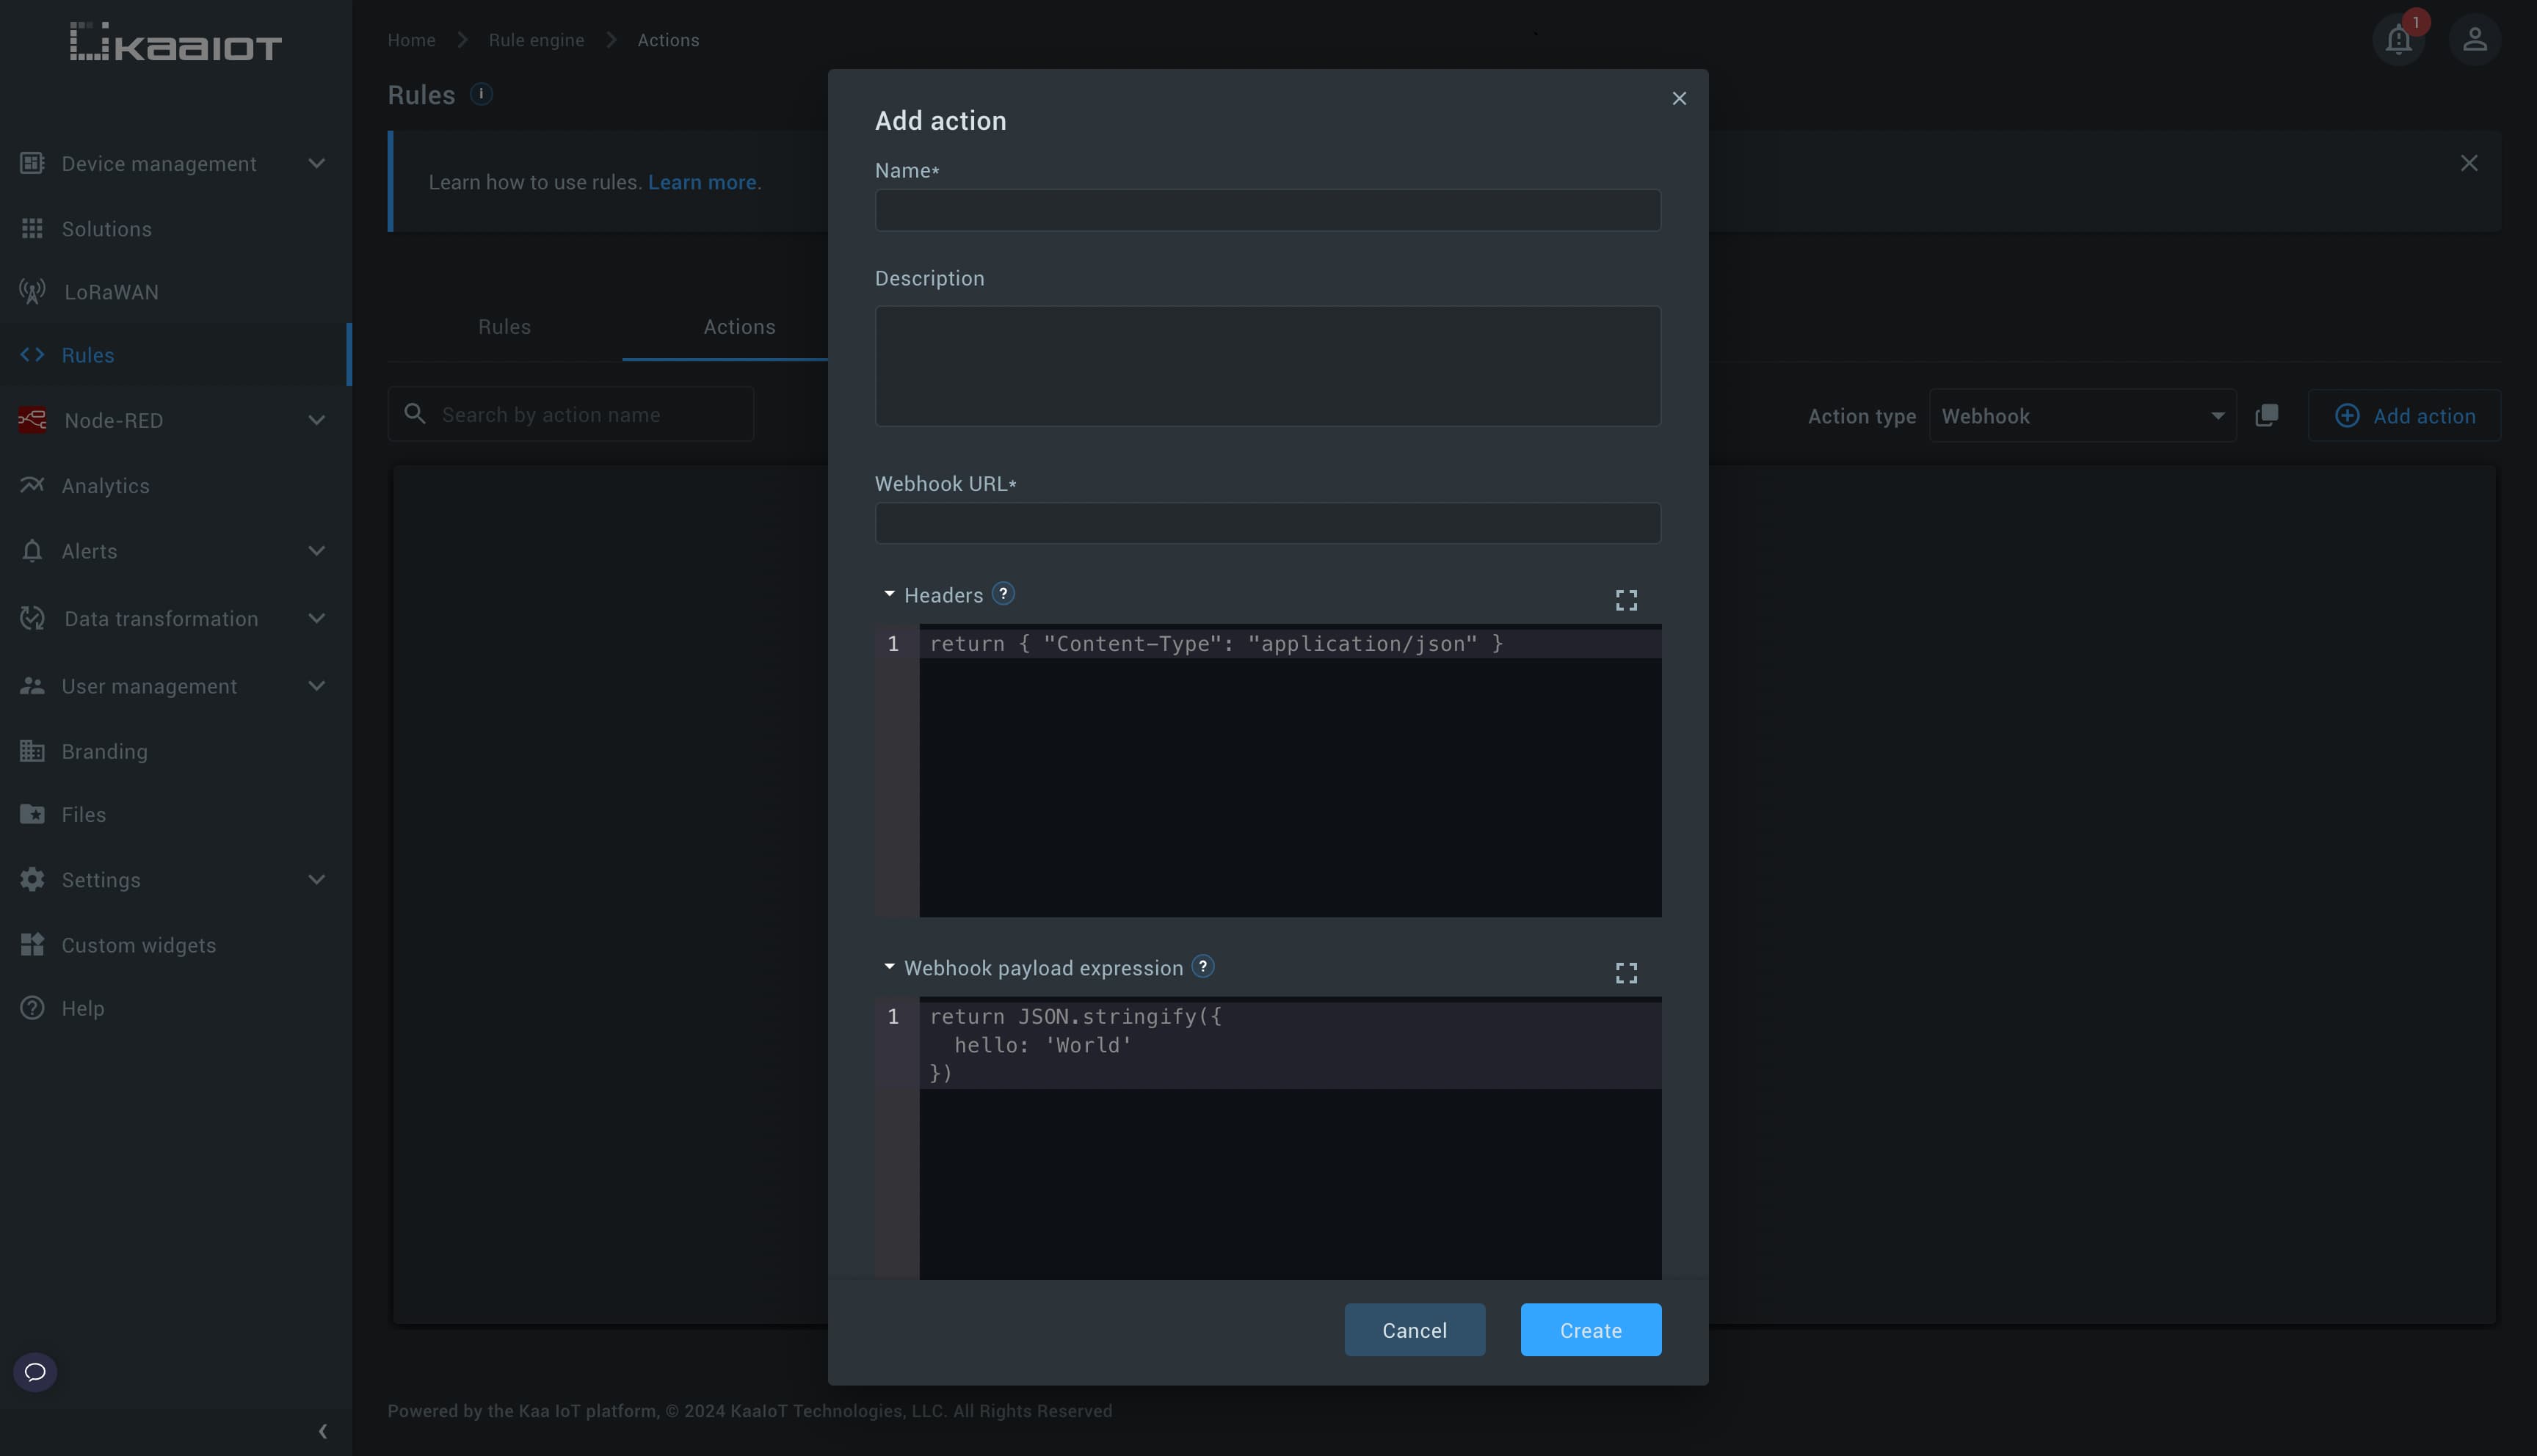Focus the Webhook URL input field

pos(1268,523)
